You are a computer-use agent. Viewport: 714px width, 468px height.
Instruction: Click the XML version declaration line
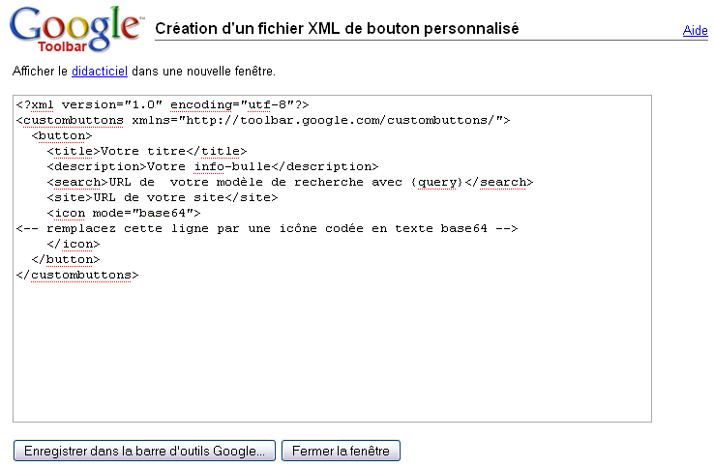(175, 104)
